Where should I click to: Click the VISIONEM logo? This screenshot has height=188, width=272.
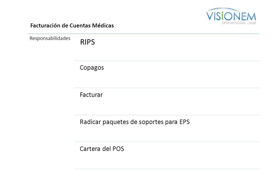(x=231, y=16)
